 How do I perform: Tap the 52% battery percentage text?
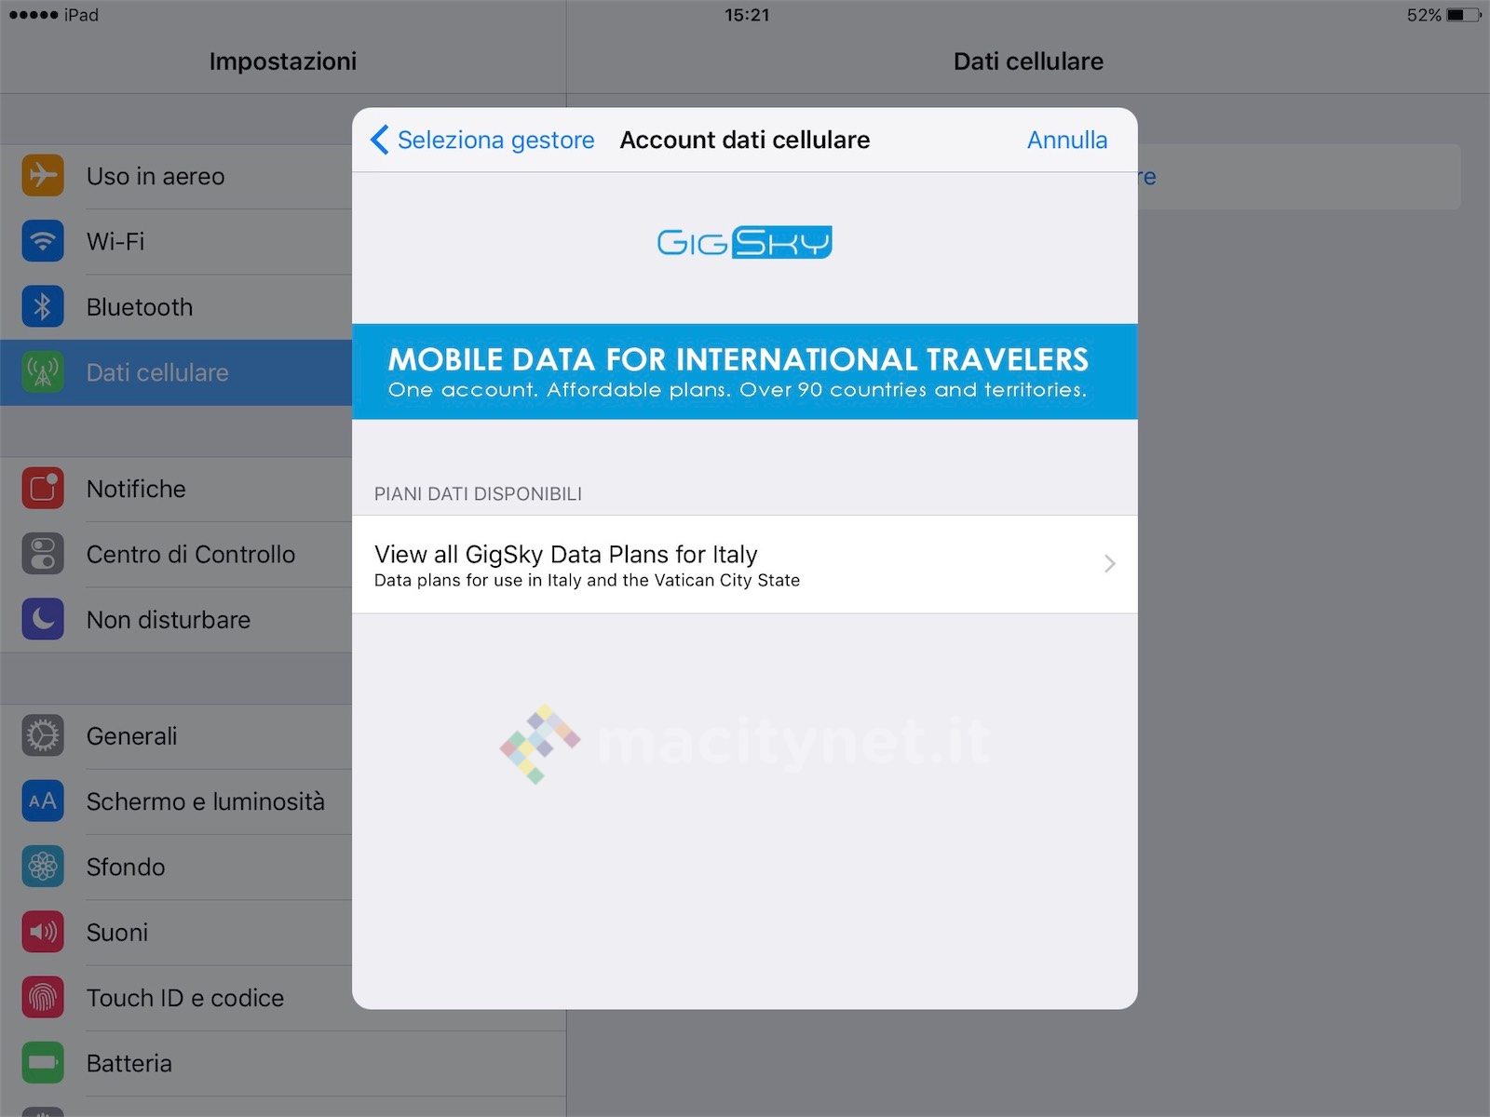pyautogui.click(x=1424, y=15)
